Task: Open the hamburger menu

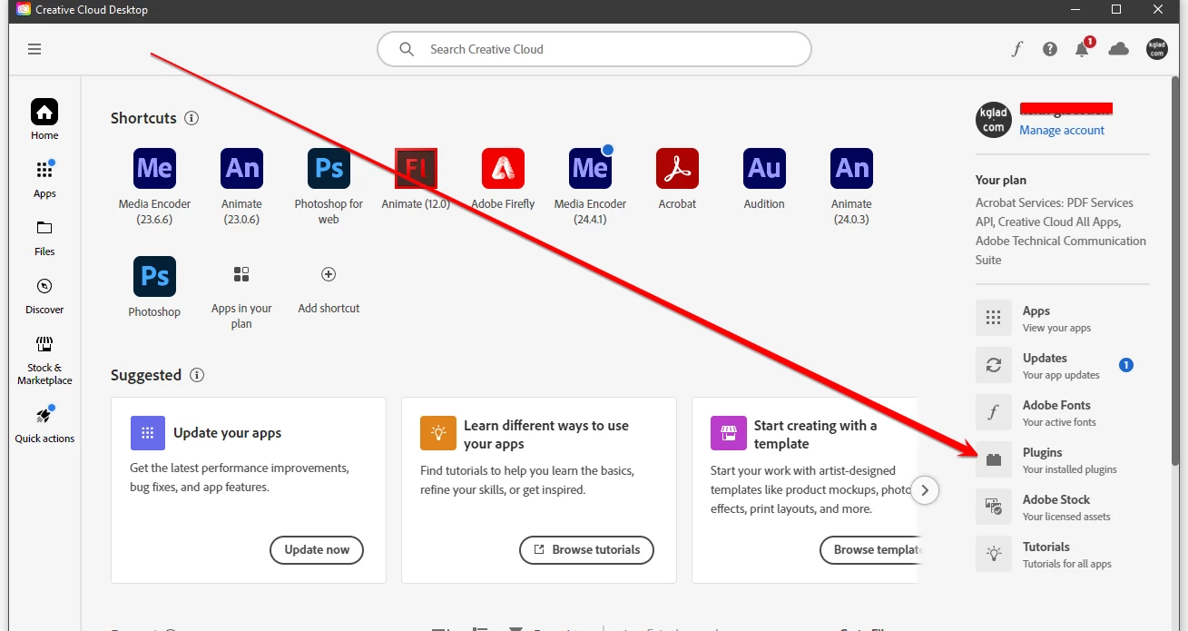Action: coord(34,49)
